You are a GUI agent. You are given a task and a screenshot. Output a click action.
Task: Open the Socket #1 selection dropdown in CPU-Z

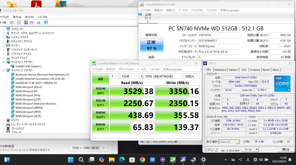229,142
